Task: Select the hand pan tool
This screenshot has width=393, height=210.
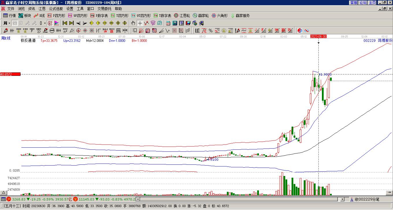Action: (x=133, y=23)
